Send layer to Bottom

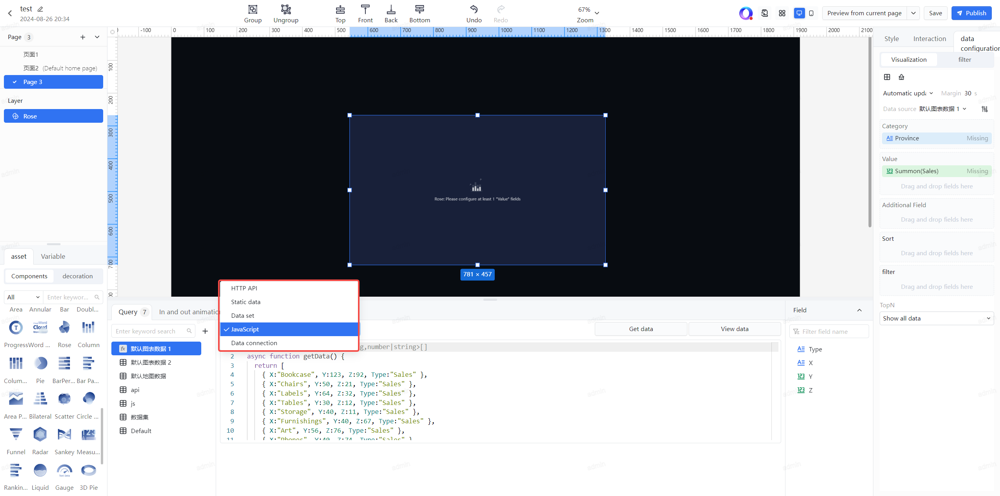coord(420,14)
